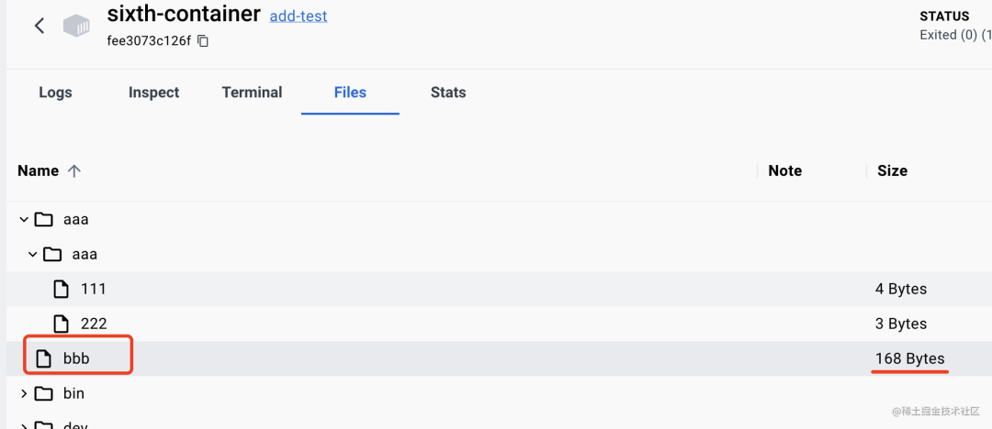Click the sort arrow next to Name
This screenshot has height=429, width=992.
coord(74,171)
